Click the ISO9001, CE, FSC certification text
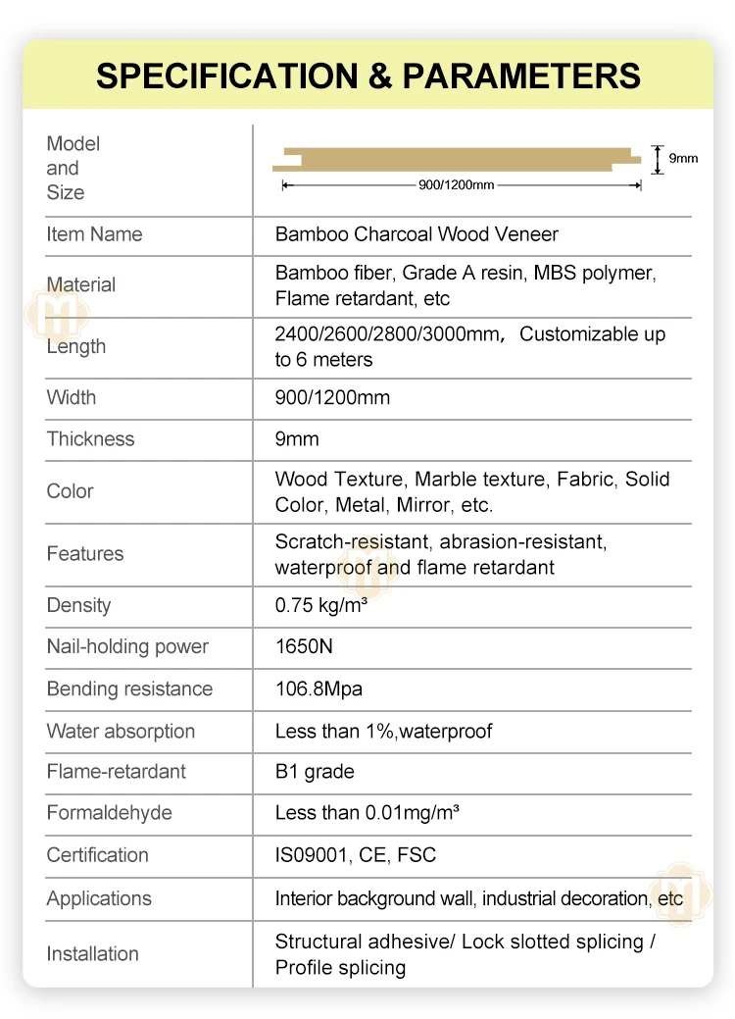Viewport: 735px width, 1019px height. 355,855
